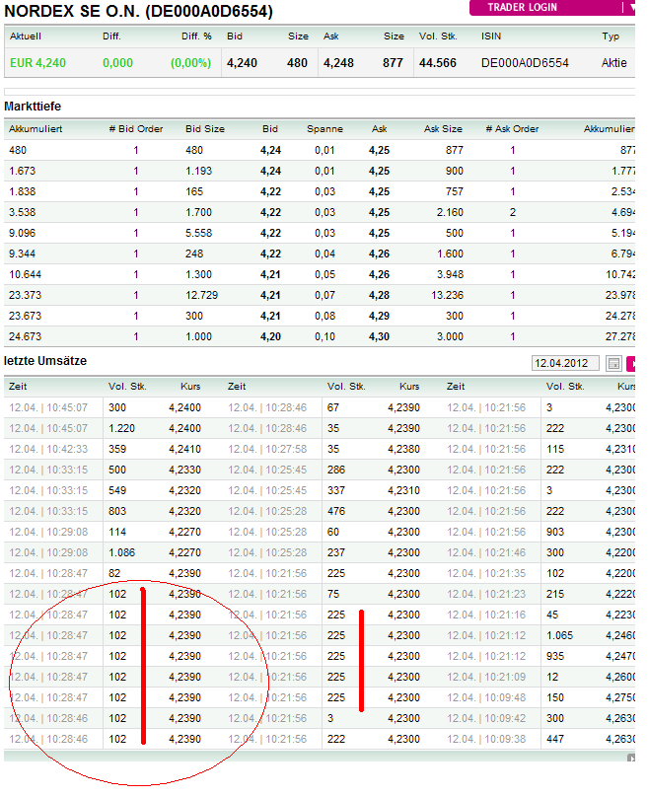648x797 pixels.
Task: Click bid size 1.700
Action: point(198,212)
